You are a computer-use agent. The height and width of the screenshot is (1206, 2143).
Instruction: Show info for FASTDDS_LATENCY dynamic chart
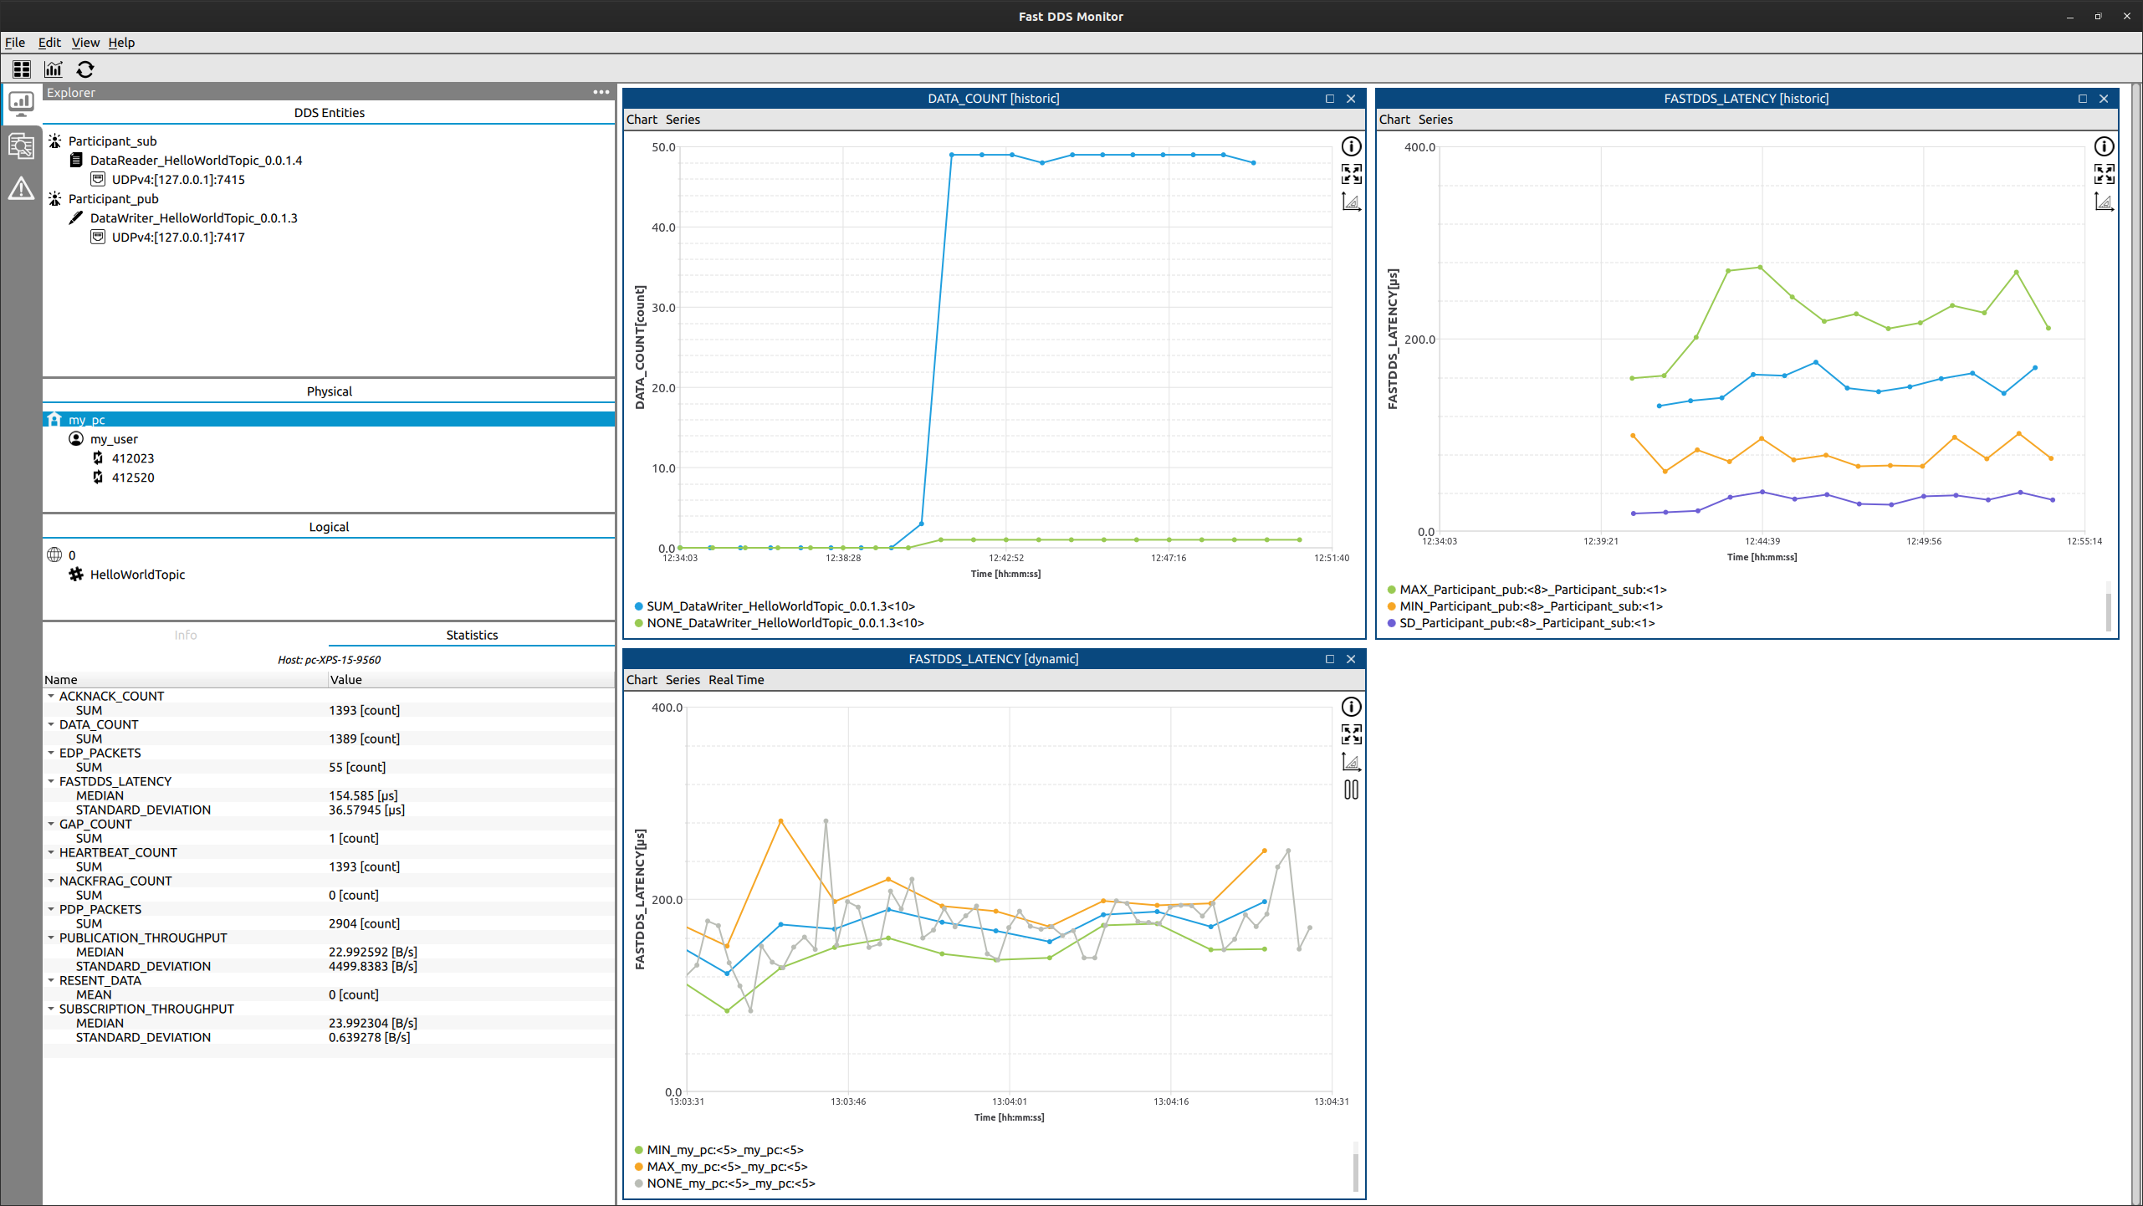pyautogui.click(x=1351, y=707)
